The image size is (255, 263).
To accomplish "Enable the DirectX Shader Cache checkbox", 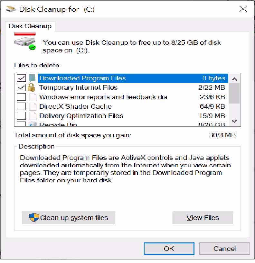I will click(x=21, y=106).
